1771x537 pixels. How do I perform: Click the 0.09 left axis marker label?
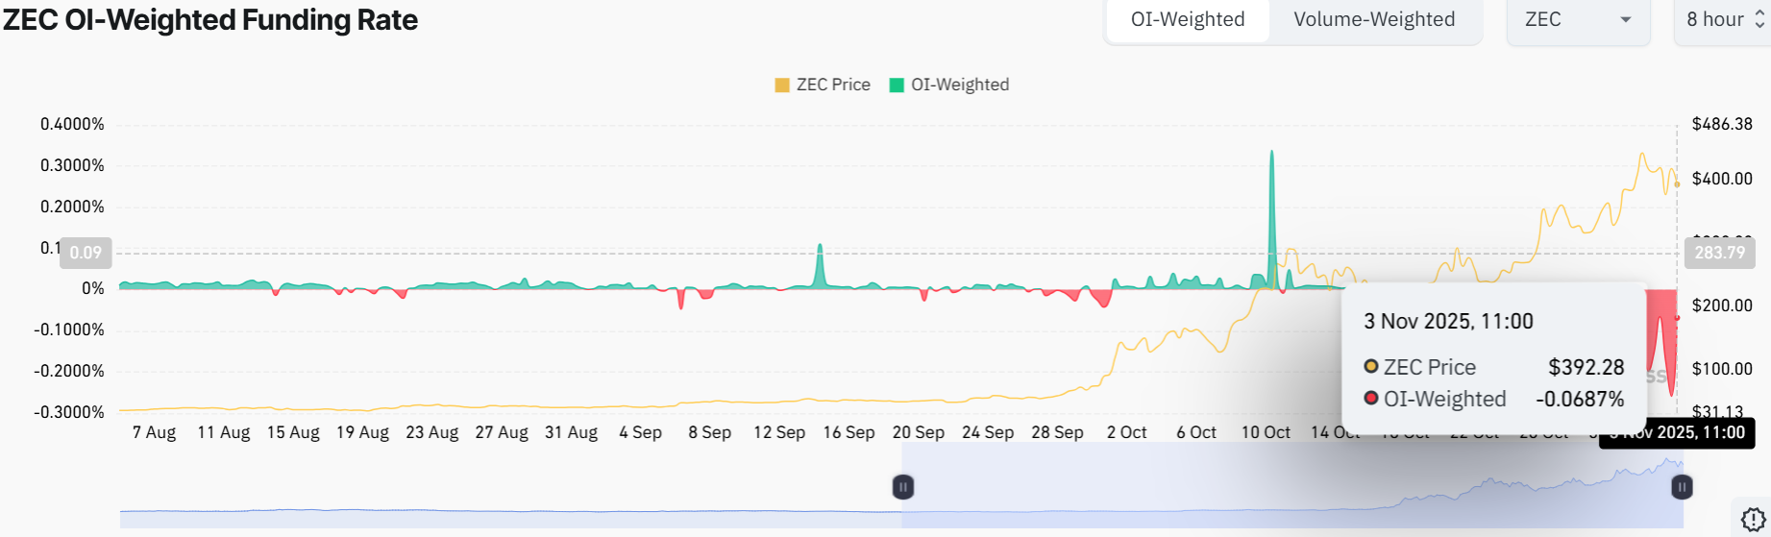86,253
